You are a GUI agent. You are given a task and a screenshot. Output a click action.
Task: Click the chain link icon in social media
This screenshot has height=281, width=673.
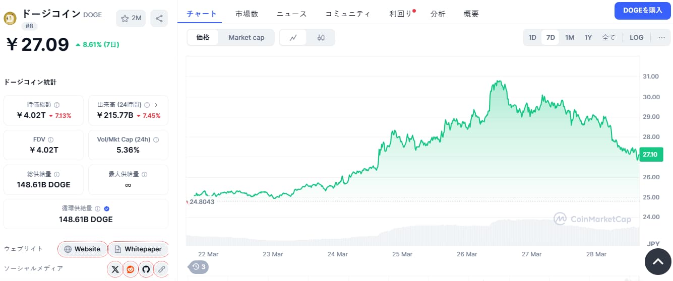[161, 269]
